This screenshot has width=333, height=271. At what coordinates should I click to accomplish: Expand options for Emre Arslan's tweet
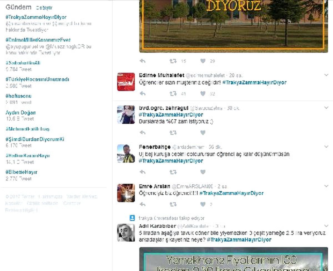[326, 186]
